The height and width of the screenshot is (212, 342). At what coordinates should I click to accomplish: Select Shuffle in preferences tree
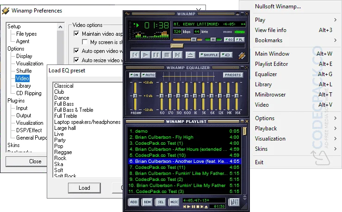(x=24, y=71)
